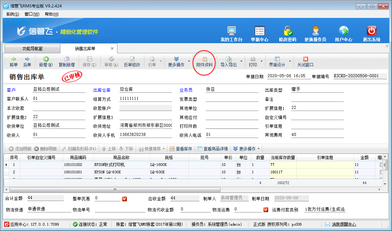Tick the gift checkbox for EPSON LQ-630K row
This screenshot has width=392, height=231.
(x=381, y=172)
